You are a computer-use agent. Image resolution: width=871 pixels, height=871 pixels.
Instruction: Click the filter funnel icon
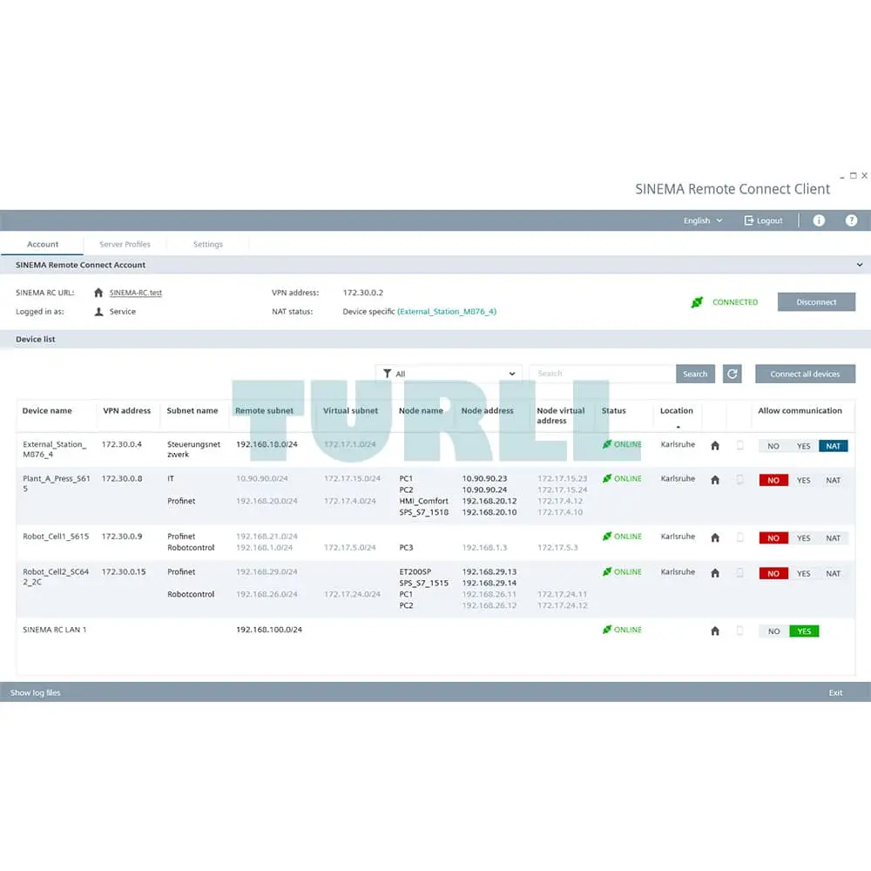(388, 374)
